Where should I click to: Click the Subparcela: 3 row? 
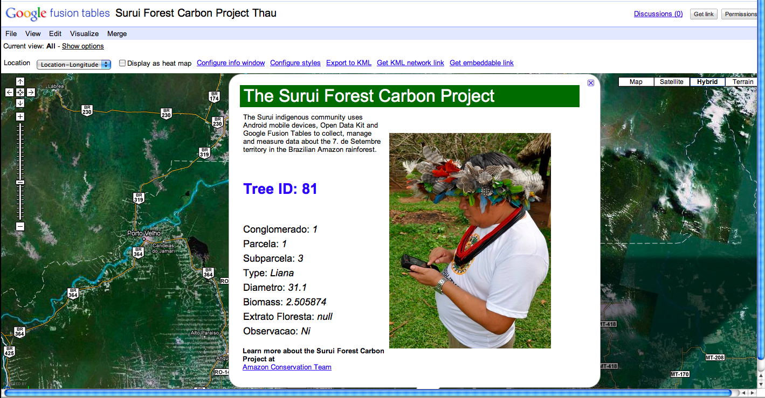(x=273, y=259)
